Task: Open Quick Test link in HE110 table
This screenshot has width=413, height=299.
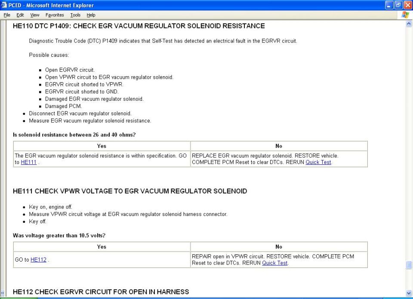Action: click(318, 162)
